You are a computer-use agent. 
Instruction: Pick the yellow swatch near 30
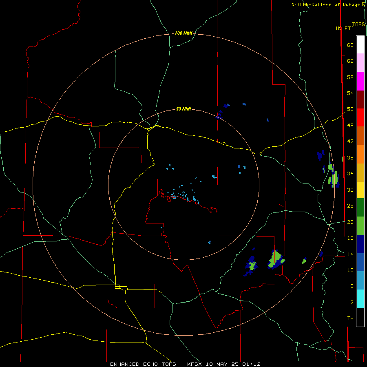tap(360, 190)
